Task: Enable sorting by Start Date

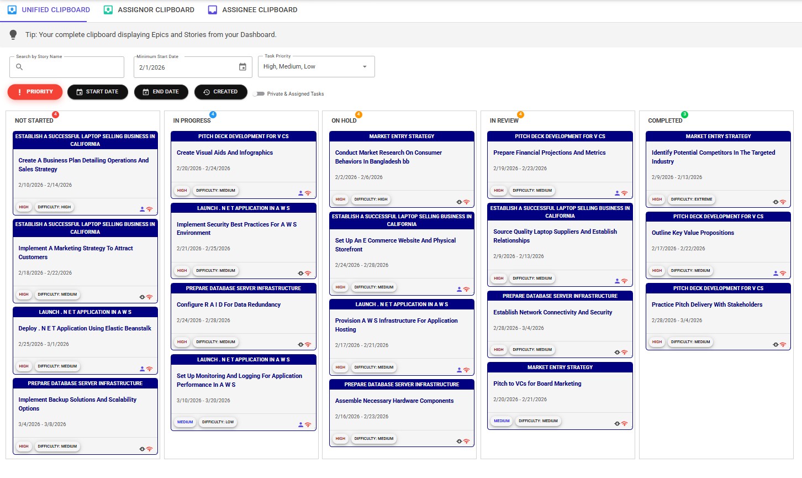Action: pyautogui.click(x=97, y=92)
